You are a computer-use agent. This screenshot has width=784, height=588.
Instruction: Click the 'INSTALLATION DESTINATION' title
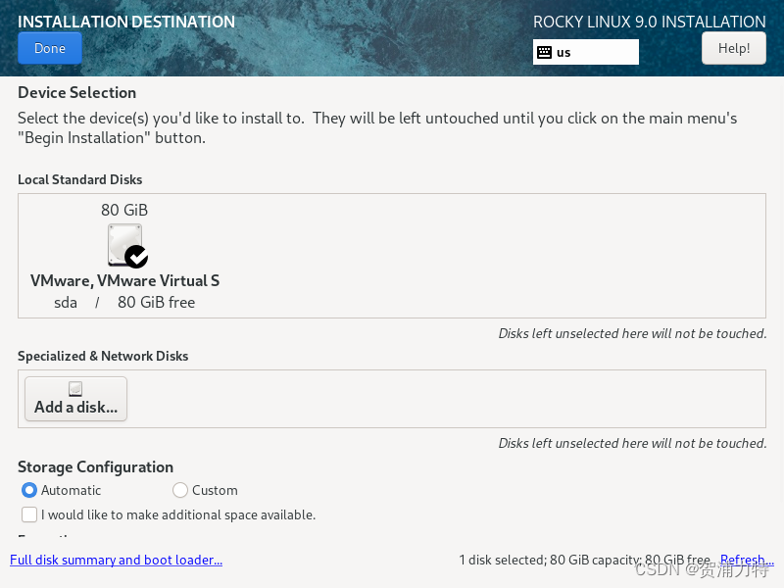click(126, 22)
